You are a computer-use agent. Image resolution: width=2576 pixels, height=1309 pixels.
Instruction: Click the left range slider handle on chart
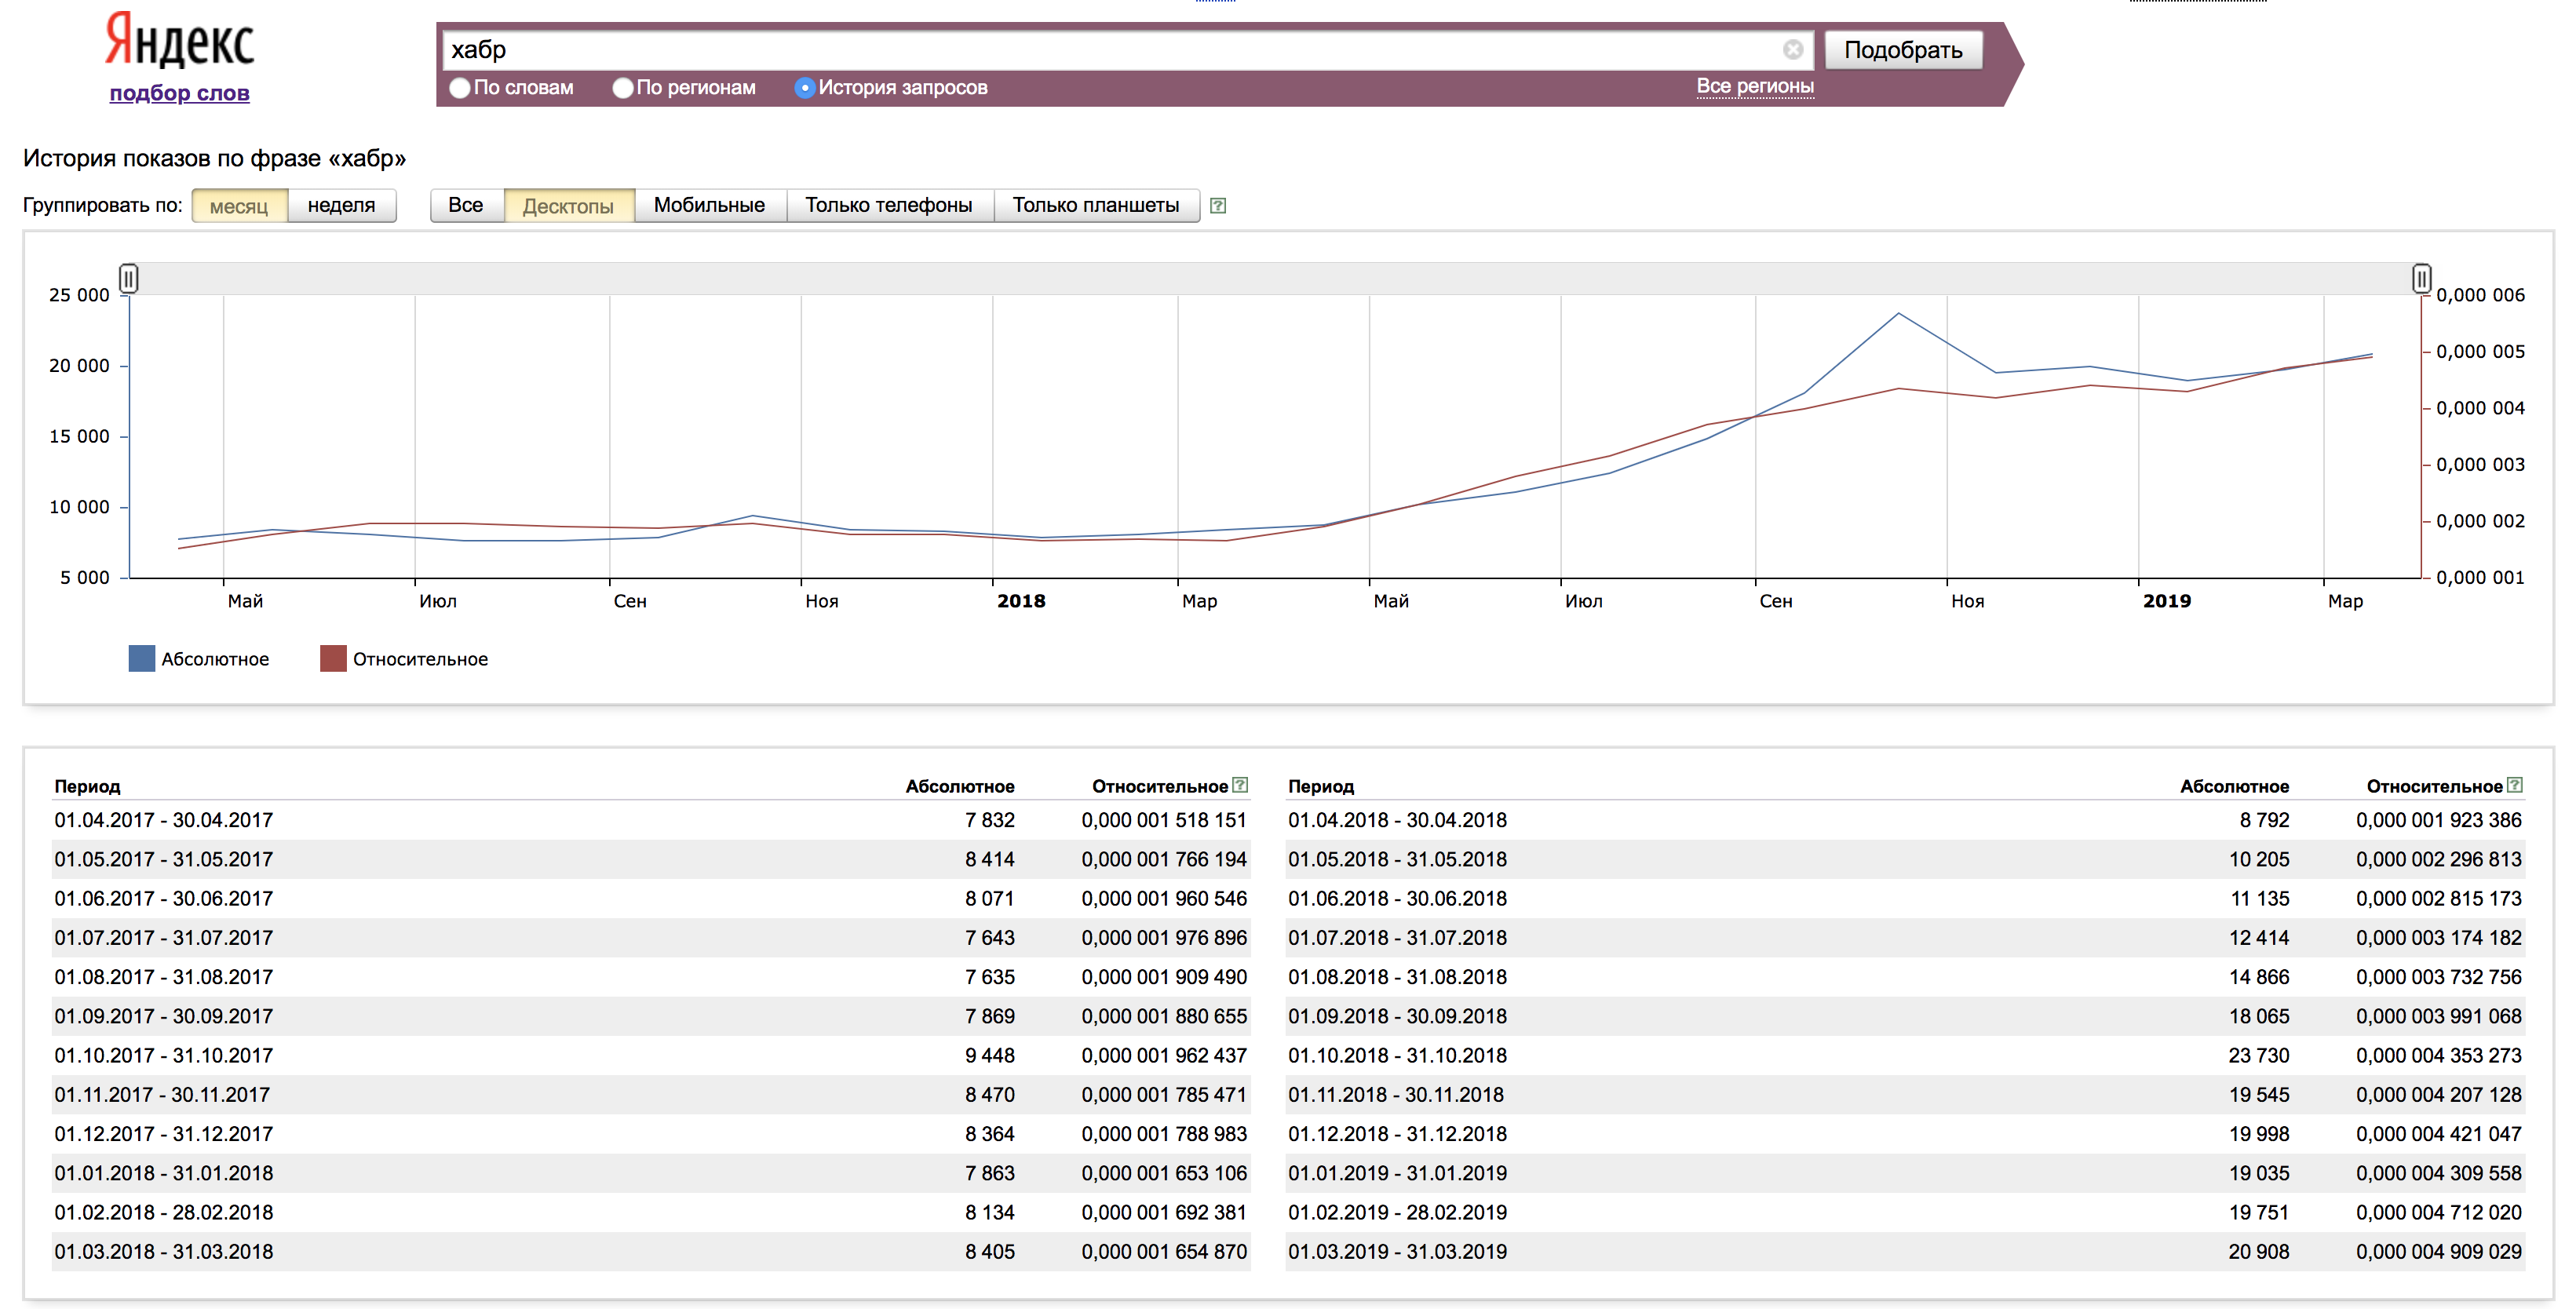[128, 278]
